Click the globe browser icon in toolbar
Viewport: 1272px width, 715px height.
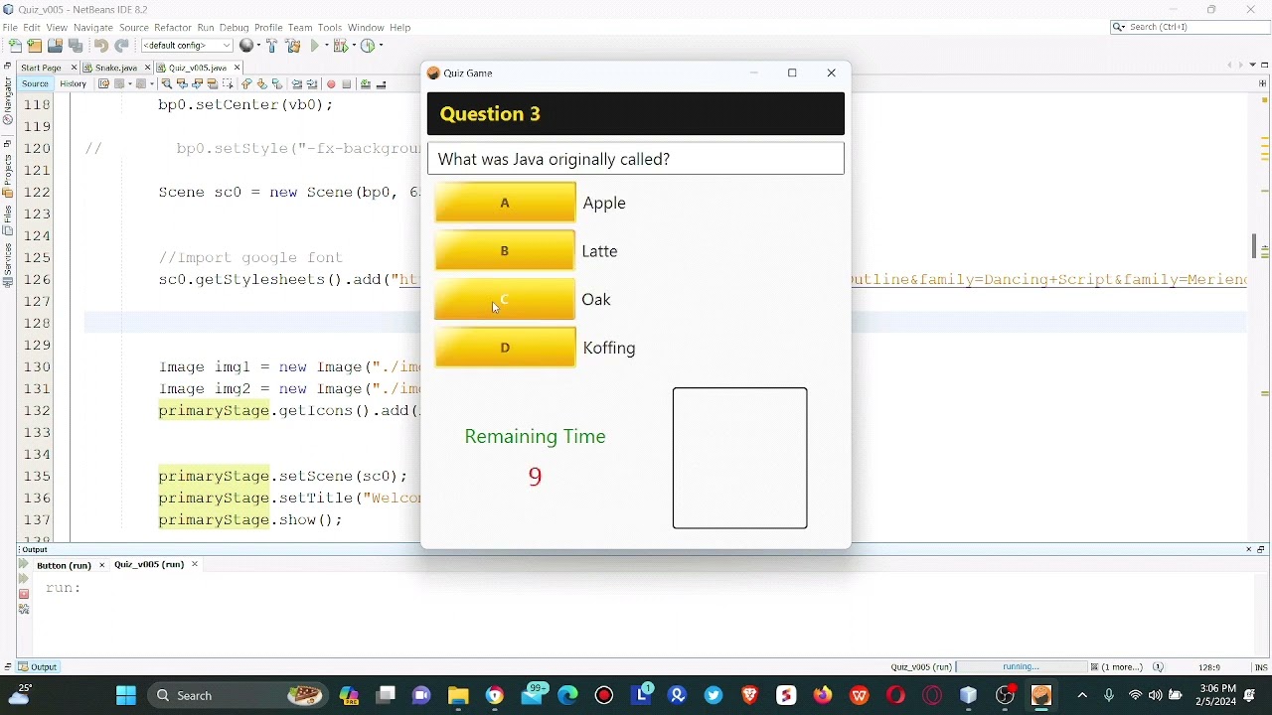pyautogui.click(x=246, y=46)
